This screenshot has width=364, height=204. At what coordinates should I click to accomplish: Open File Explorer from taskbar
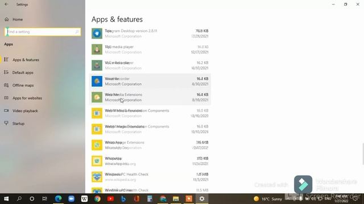click(176, 199)
